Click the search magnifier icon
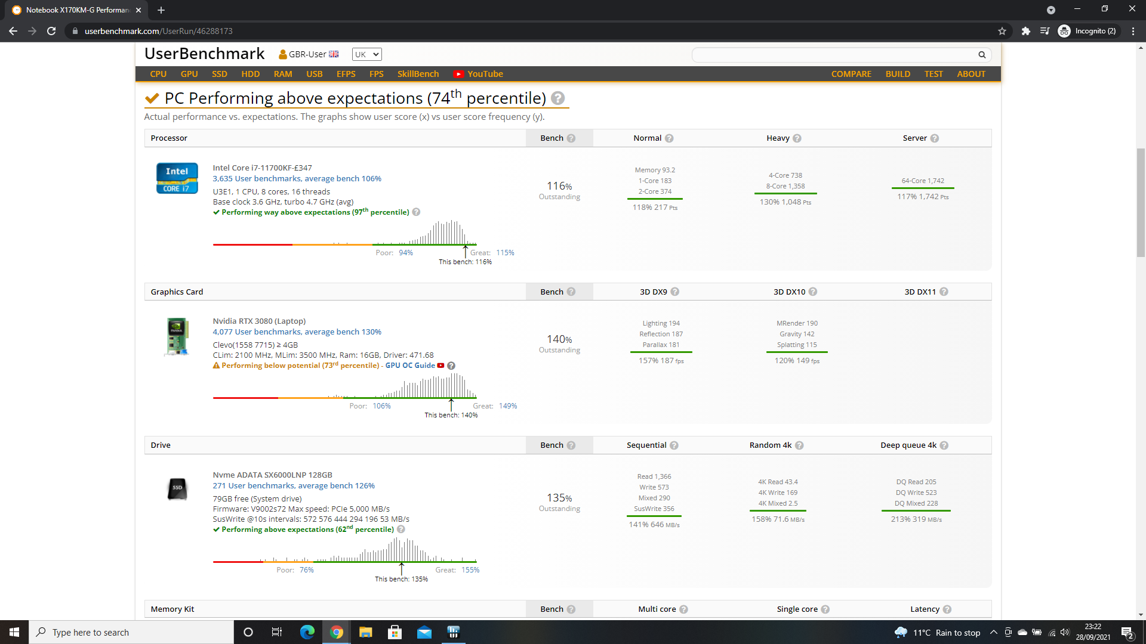The width and height of the screenshot is (1146, 644). pyautogui.click(x=982, y=55)
